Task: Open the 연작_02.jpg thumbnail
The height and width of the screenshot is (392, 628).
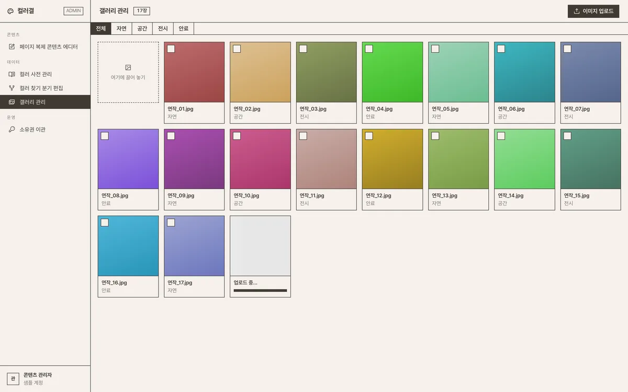Action: click(x=260, y=72)
